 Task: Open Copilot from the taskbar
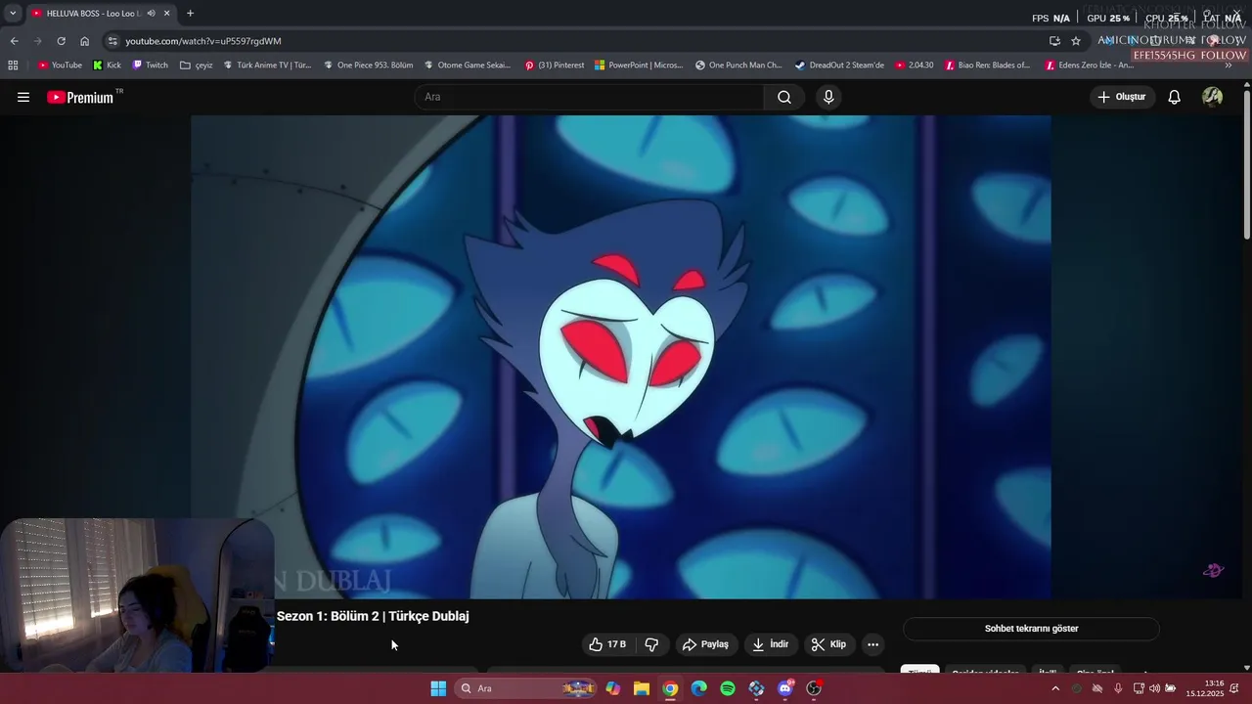click(612, 688)
